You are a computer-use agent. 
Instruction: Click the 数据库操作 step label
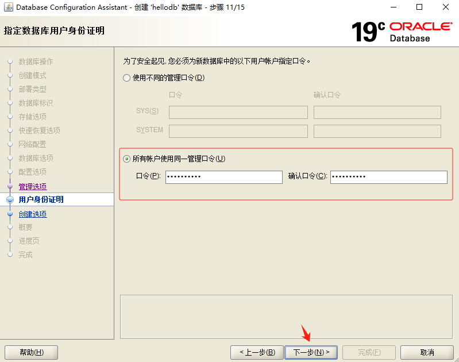click(x=36, y=61)
